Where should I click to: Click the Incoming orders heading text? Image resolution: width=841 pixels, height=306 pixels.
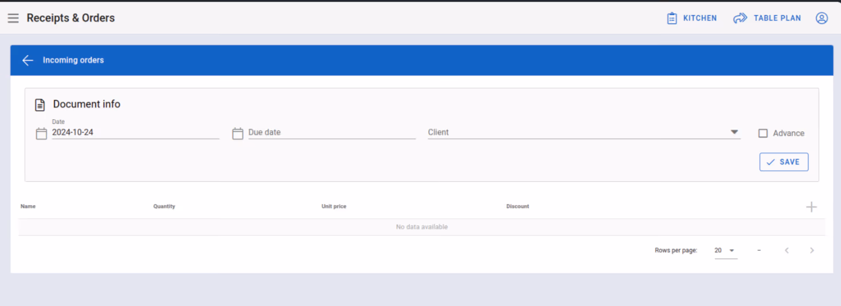click(x=73, y=60)
